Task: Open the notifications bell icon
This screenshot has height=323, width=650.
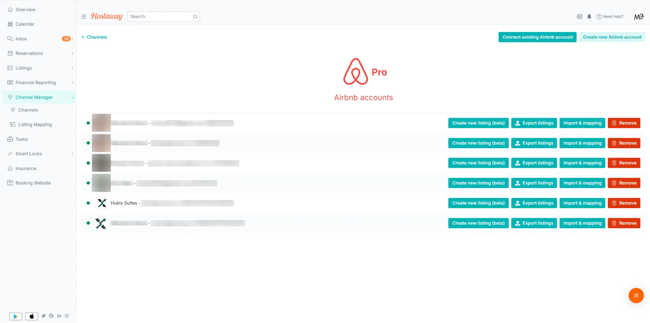Action: [589, 17]
